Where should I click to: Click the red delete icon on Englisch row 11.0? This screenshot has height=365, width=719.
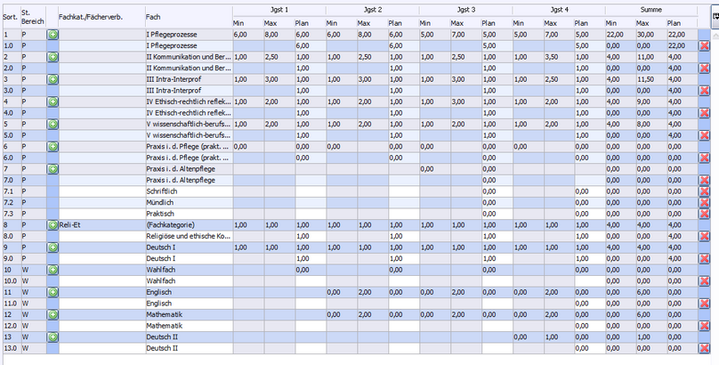(x=705, y=304)
